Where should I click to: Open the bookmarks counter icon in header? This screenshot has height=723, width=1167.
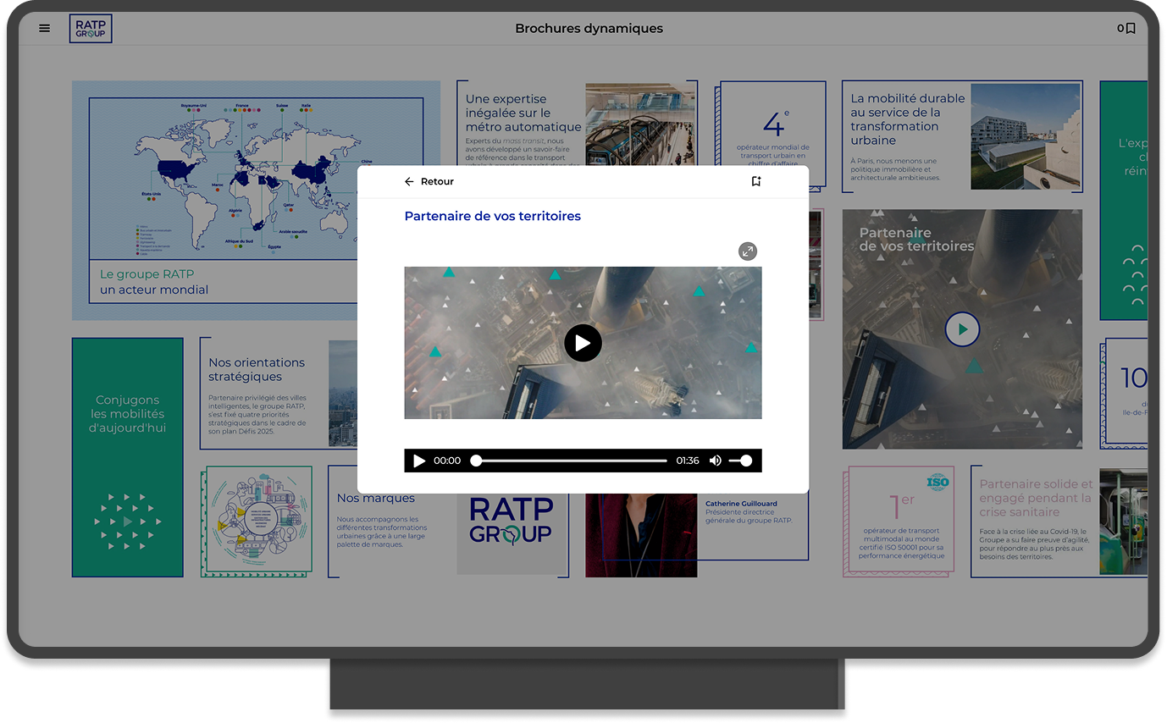(1126, 28)
